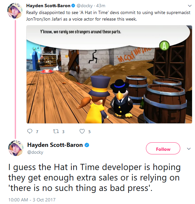Open the 43m timestamp link
Screen dimensions: 195x204
pyautogui.click(x=100, y=6)
